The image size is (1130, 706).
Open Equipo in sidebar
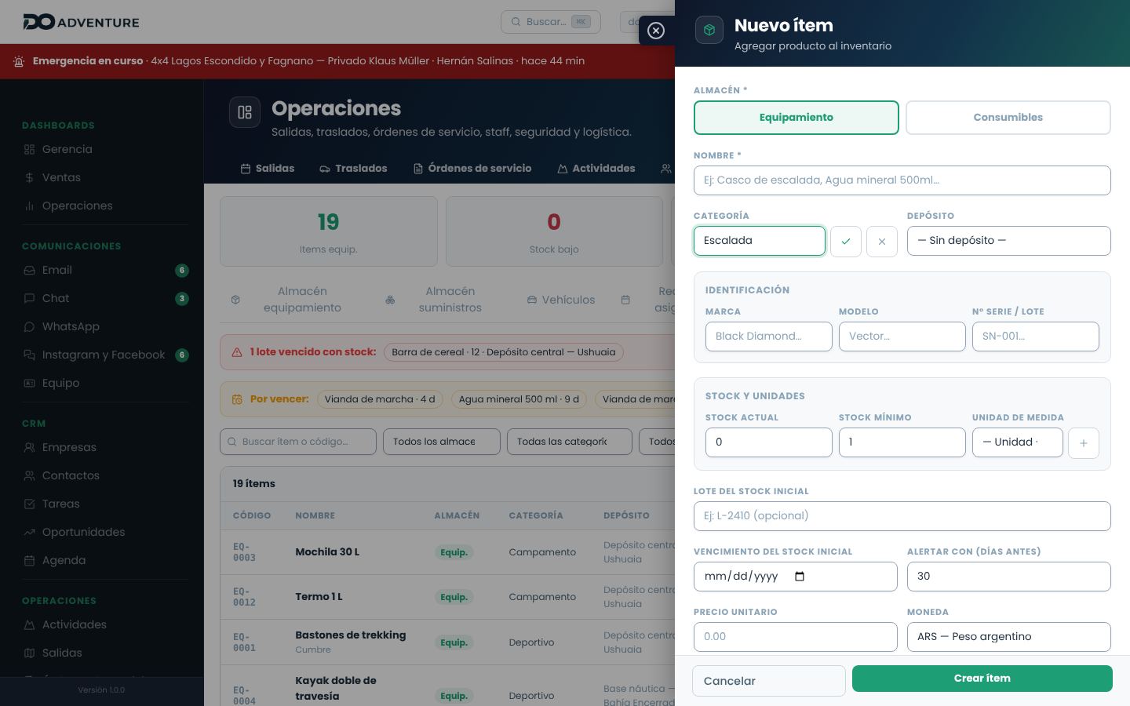click(60, 384)
